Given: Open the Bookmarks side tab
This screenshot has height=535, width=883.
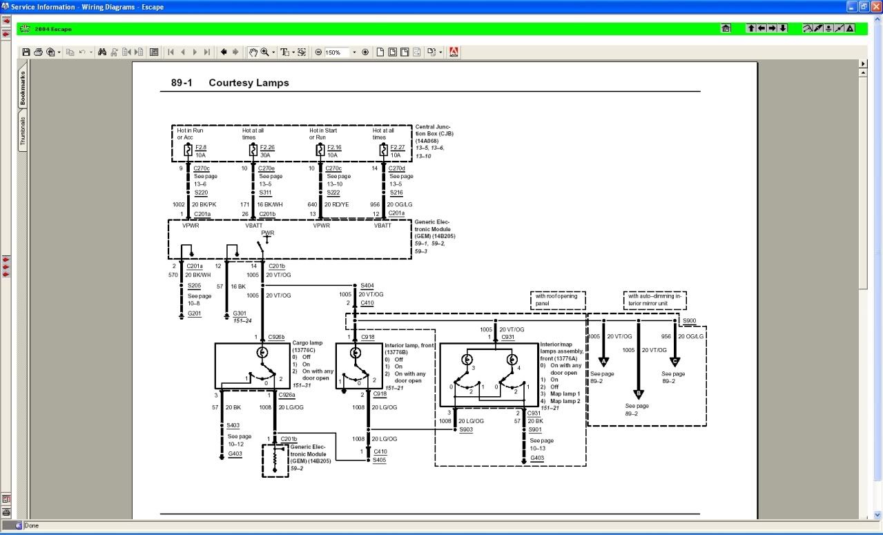Looking at the screenshot, I should click(22, 88).
